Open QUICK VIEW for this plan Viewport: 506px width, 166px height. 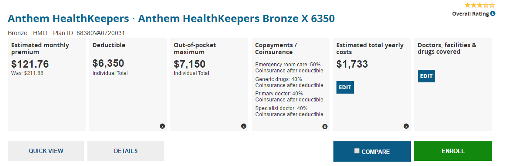[46, 151]
